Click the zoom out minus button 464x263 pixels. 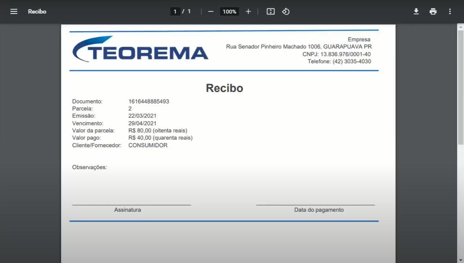click(x=211, y=11)
